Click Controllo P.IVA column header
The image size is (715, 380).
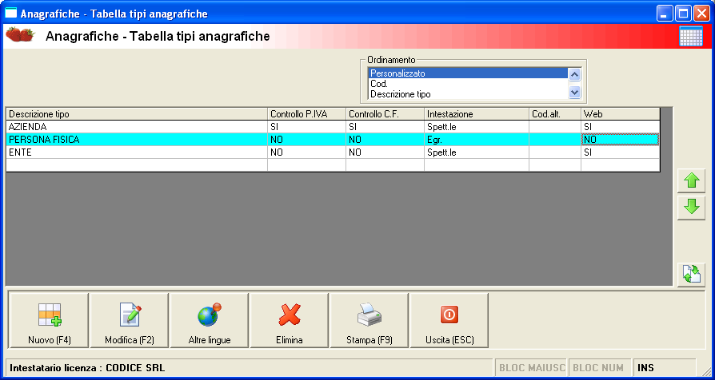306,114
